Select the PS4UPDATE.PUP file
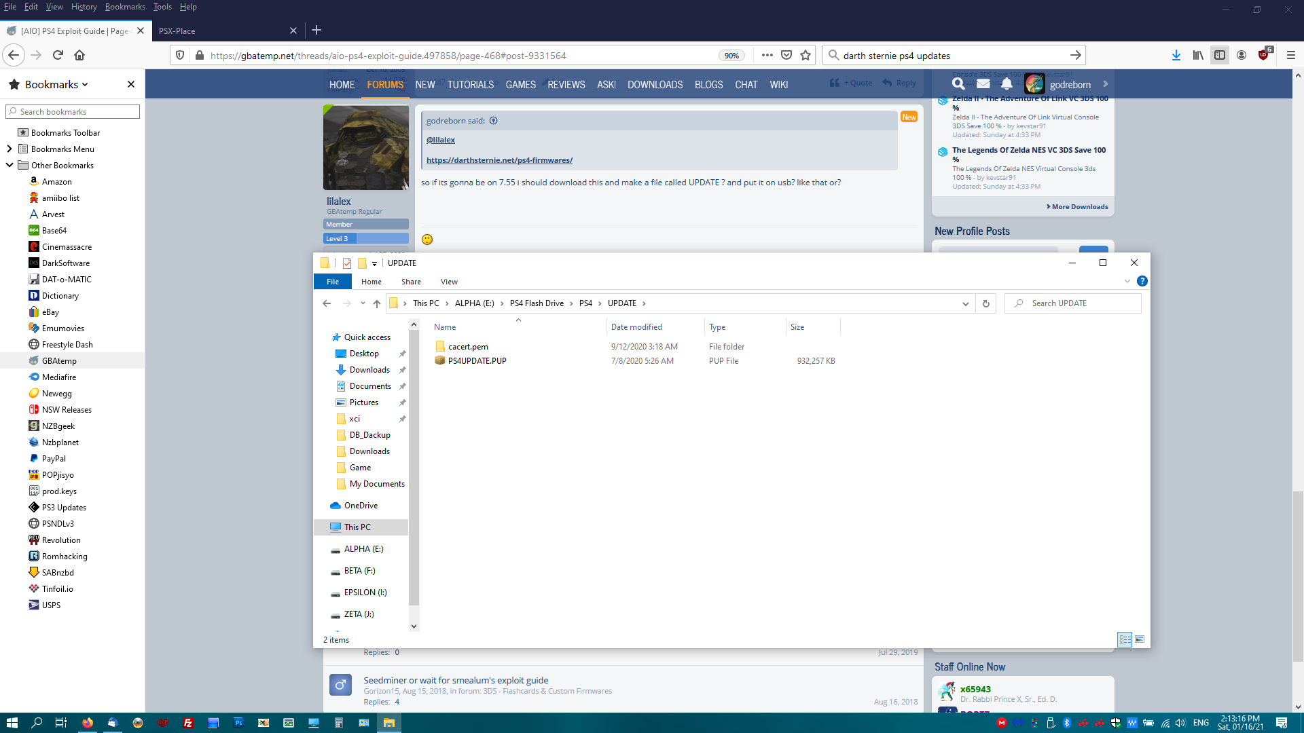Screen dimensions: 1304x733 coord(477,361)
